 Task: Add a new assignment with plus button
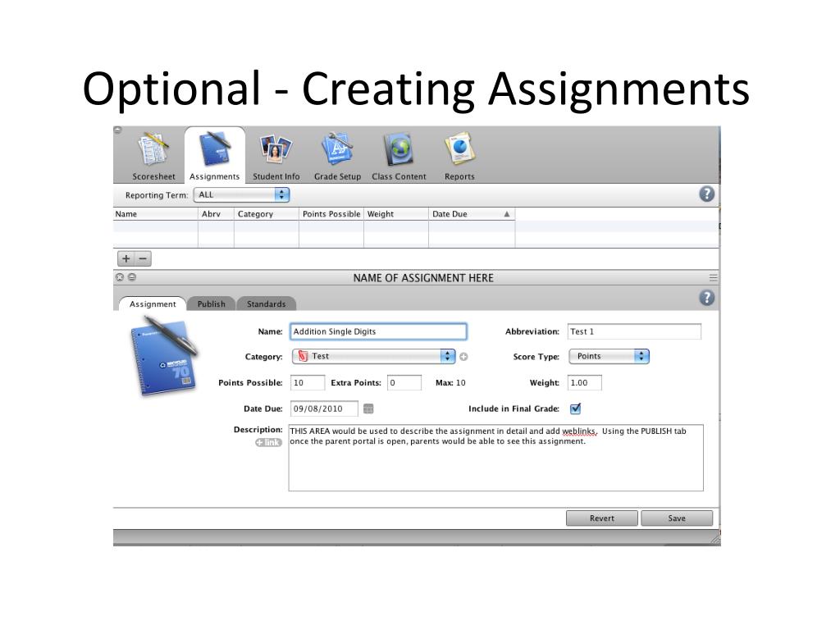click(126, 258)
